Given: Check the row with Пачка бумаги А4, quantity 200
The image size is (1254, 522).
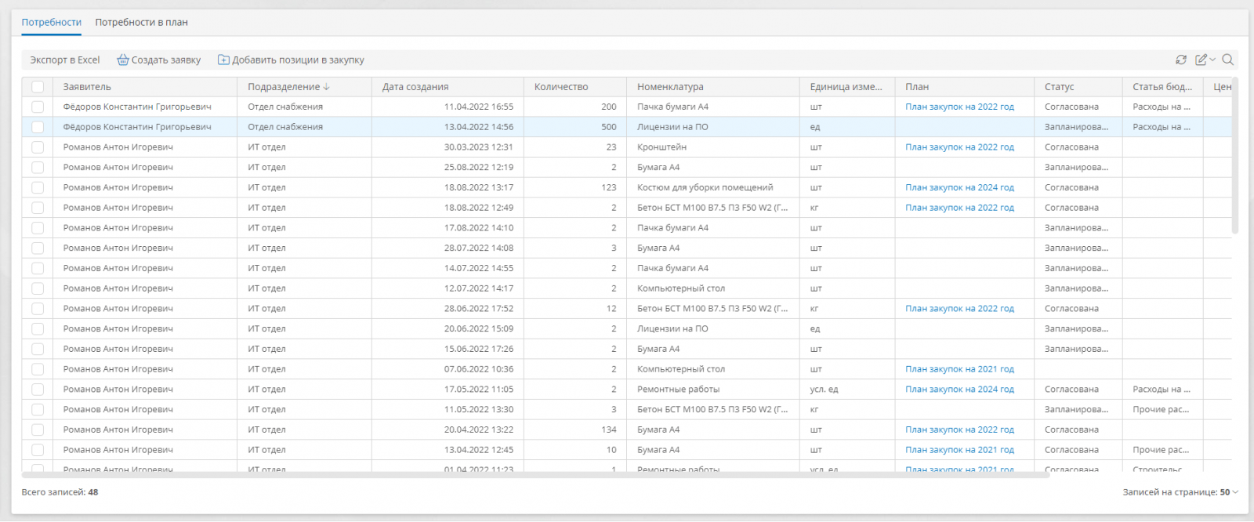Looking at the screenshot, I should coord(38,107).
